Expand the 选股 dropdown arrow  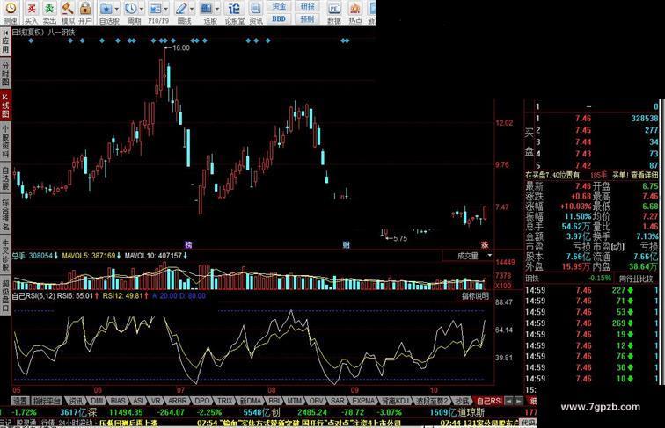point(217,9)
